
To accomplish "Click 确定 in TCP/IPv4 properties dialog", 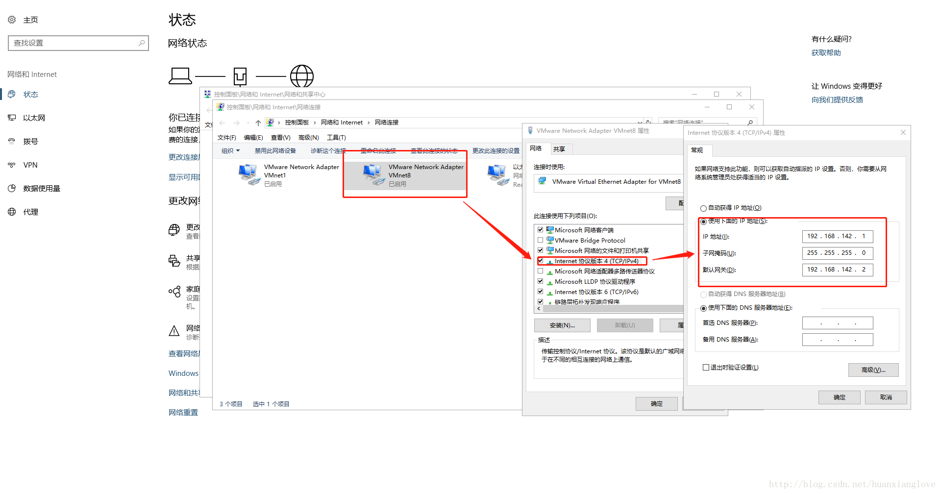I will coord(840,397).
